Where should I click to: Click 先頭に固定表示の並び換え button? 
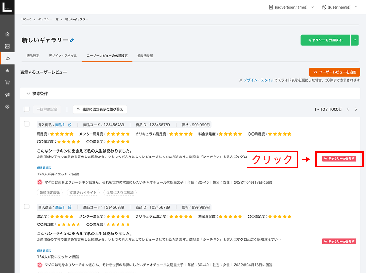[100, 109]
